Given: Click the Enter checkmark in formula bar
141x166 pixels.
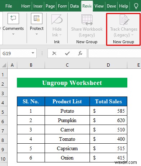Looking at the screenshot, I should coord(67,53).
